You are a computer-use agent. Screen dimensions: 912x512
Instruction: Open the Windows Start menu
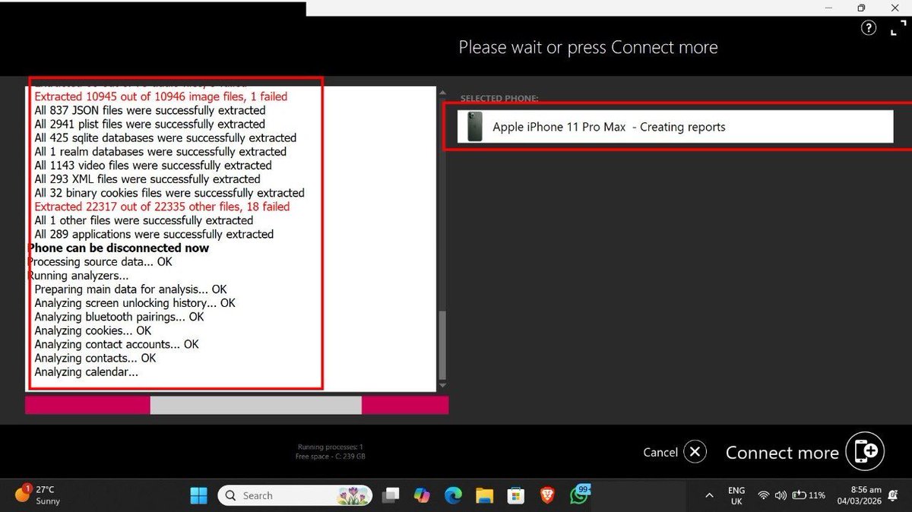click(x=198, y=495)
